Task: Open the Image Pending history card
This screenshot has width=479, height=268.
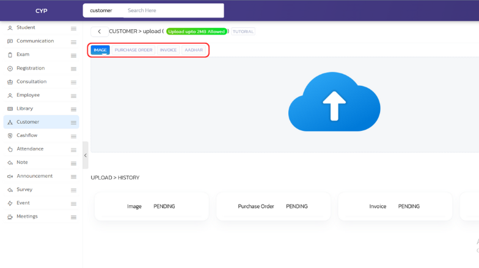Action: 151,206
